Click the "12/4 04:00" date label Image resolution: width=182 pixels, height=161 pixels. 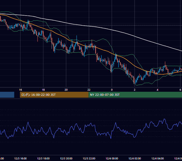[x=157, y=158]
